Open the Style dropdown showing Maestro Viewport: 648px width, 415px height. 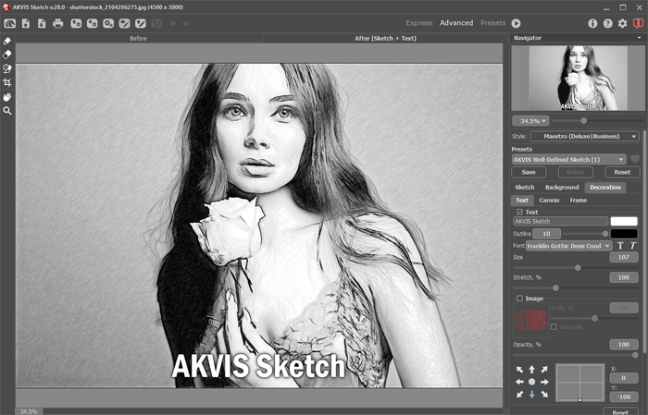pyautogui.click(x=585, y=136)
